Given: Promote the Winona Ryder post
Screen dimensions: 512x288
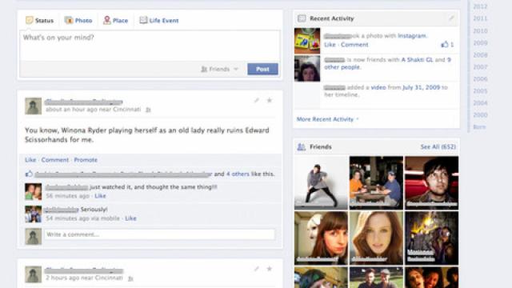Looking at the screenshot, I should (86, 160).
